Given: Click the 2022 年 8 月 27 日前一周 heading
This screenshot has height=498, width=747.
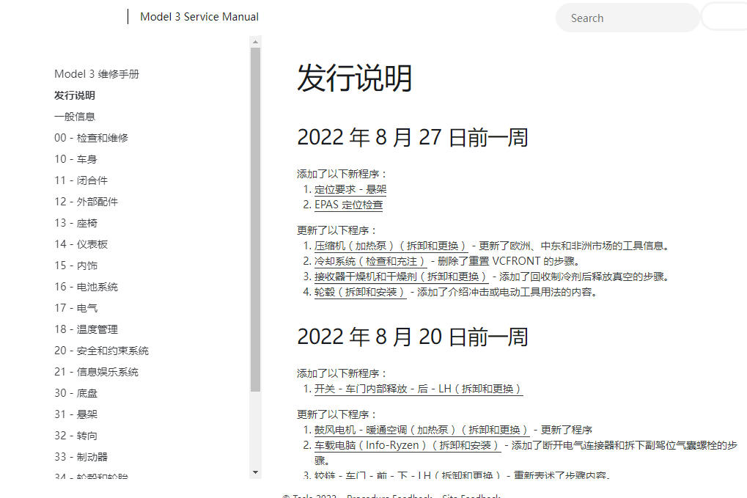Looking at the screenshot, I should tap(413, 137).
